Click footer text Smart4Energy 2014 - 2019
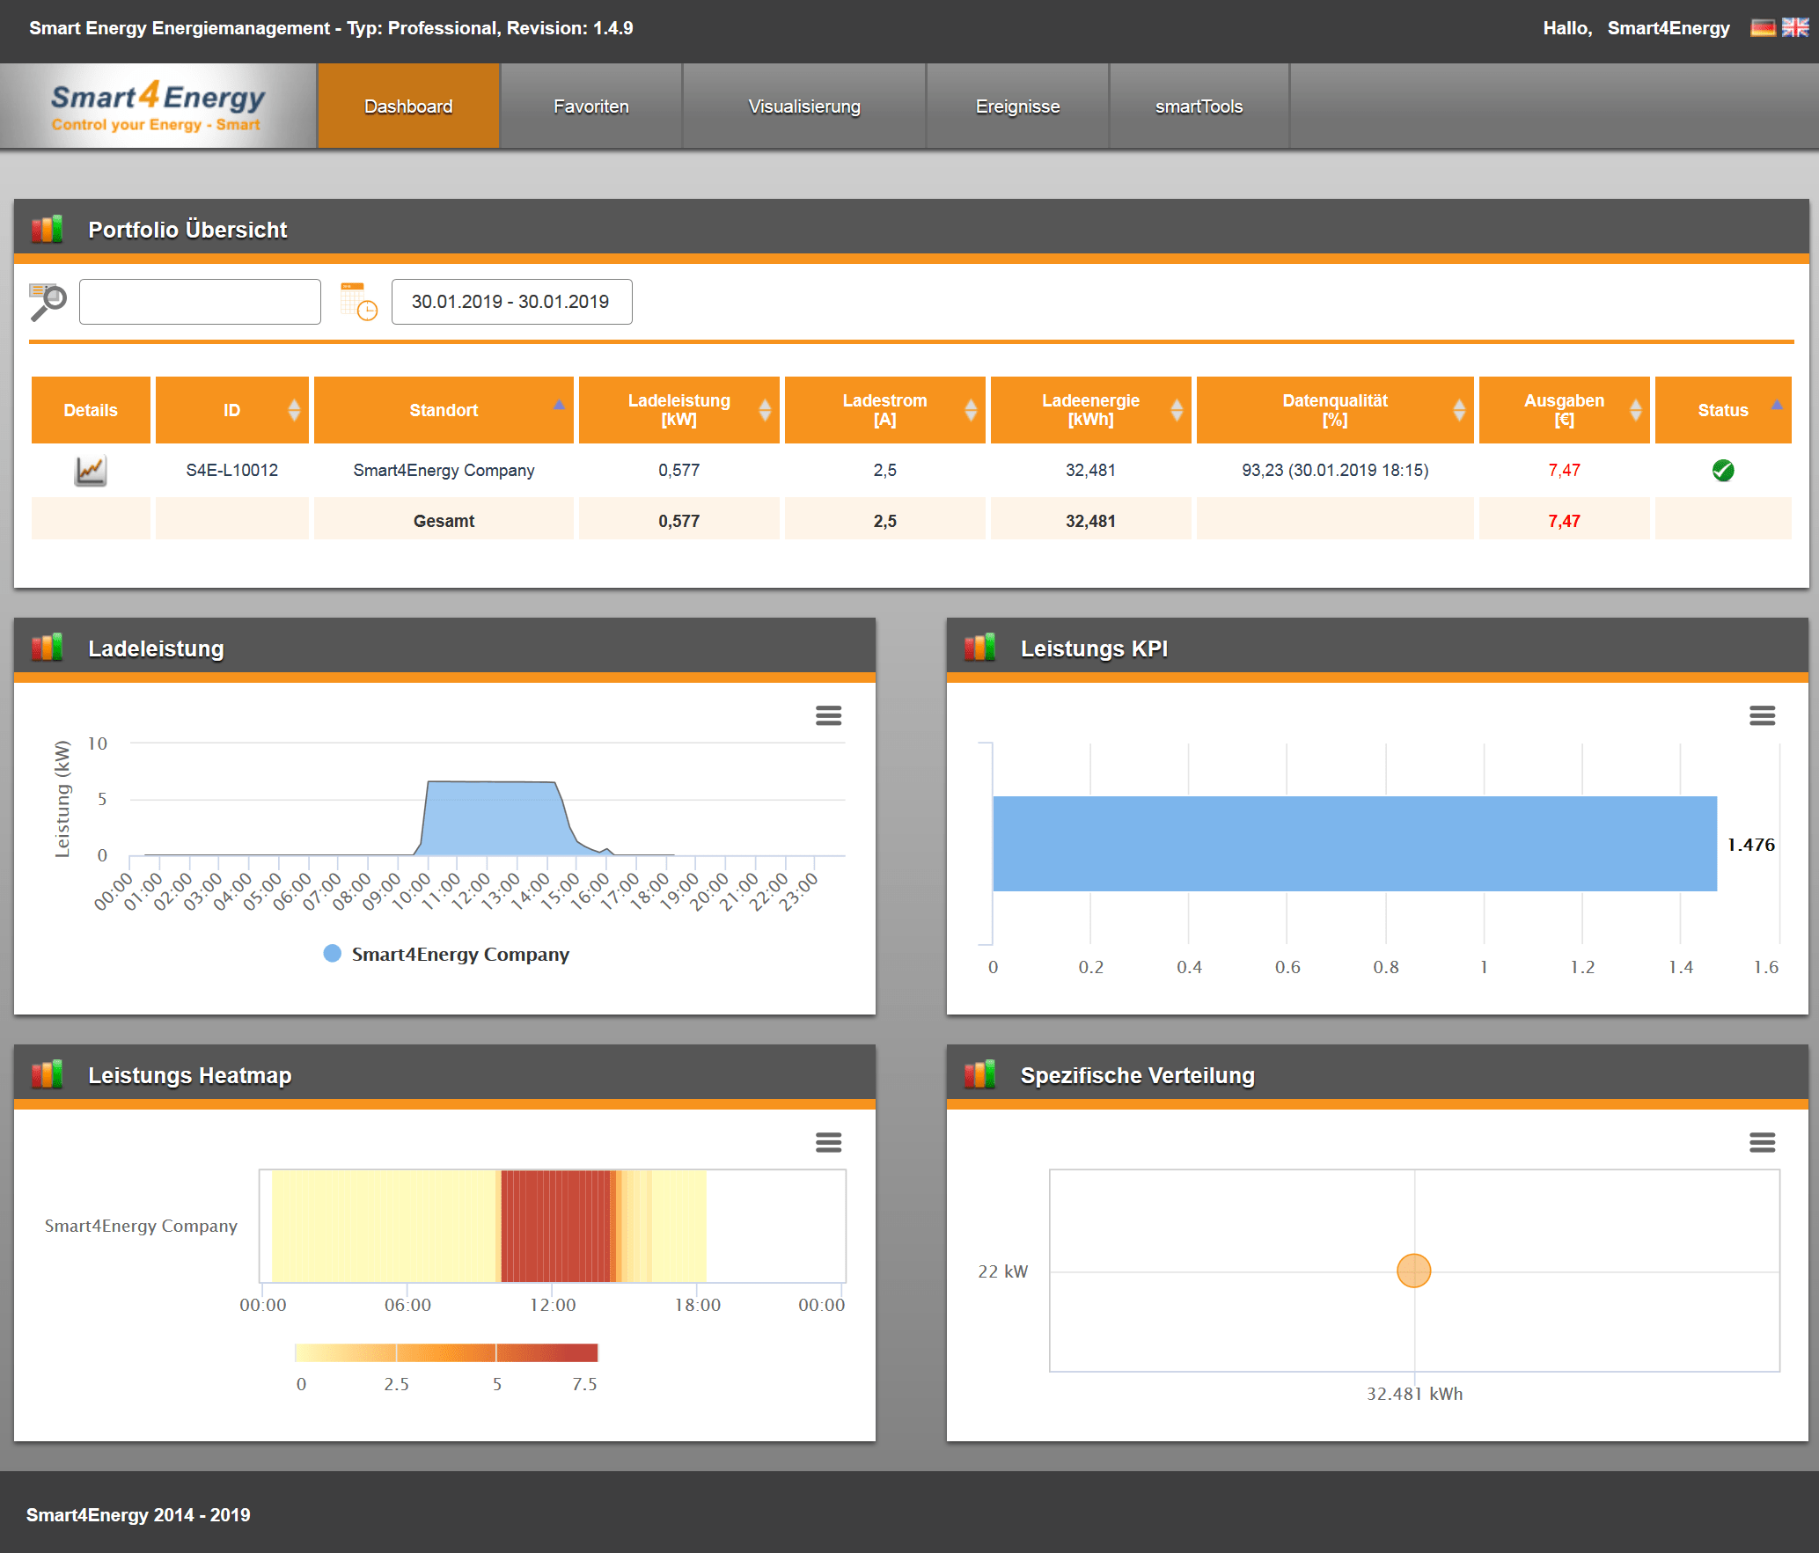 [138, 1514]
